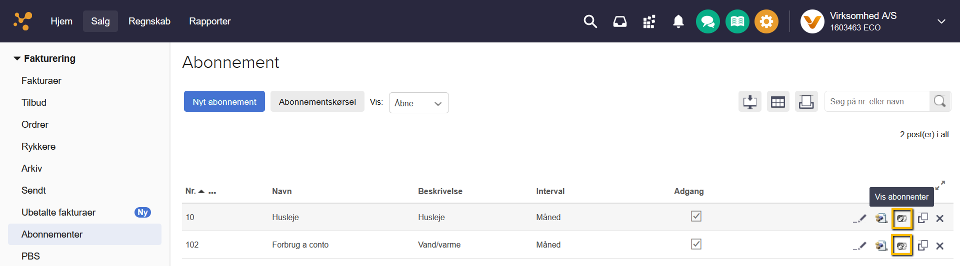Copy the Husleje subscription row
Viewport: 960px width, 266px height.
coord(923,218)
